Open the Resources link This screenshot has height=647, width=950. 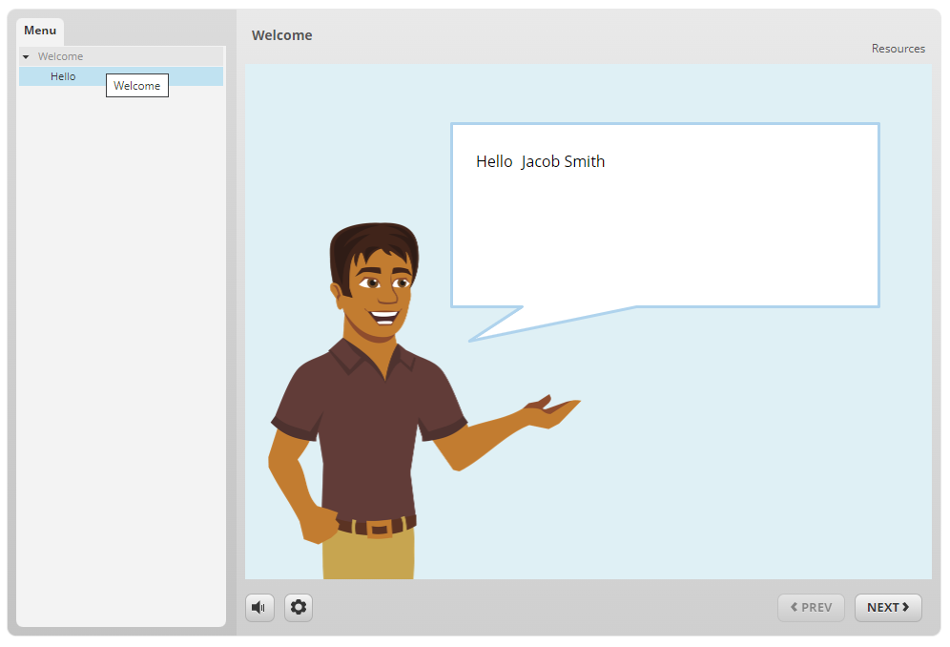pyautogui.click(x=898, y=49)
